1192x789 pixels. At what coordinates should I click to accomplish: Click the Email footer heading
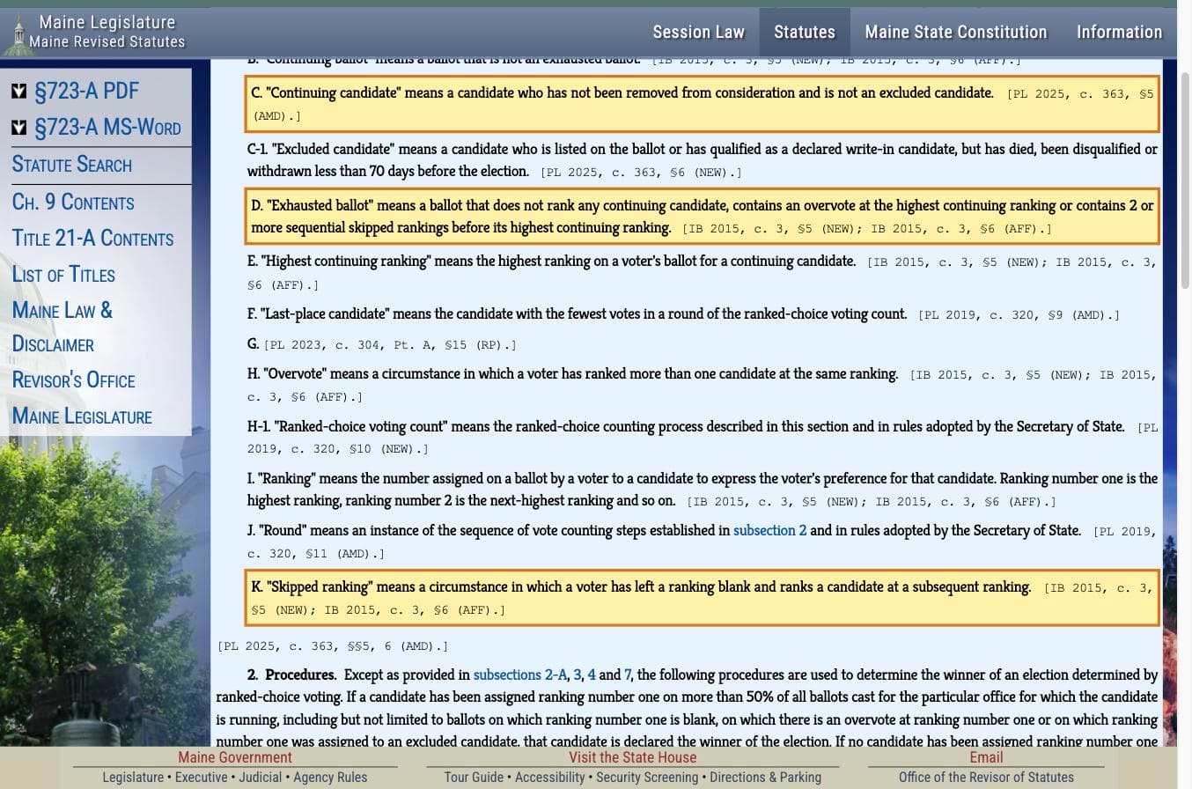point(986,757)
